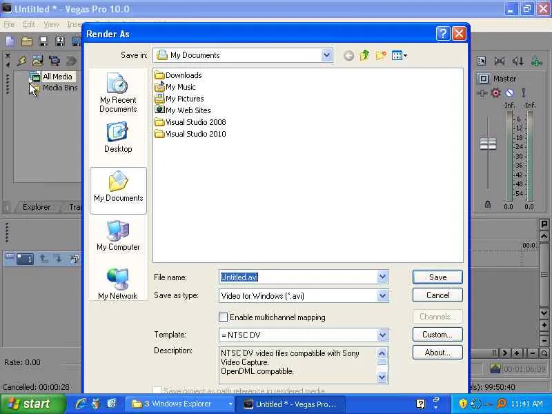This screenshot has width=552, height=414.
Task: Open Master FX red gear icon
Action: [495, 93]
